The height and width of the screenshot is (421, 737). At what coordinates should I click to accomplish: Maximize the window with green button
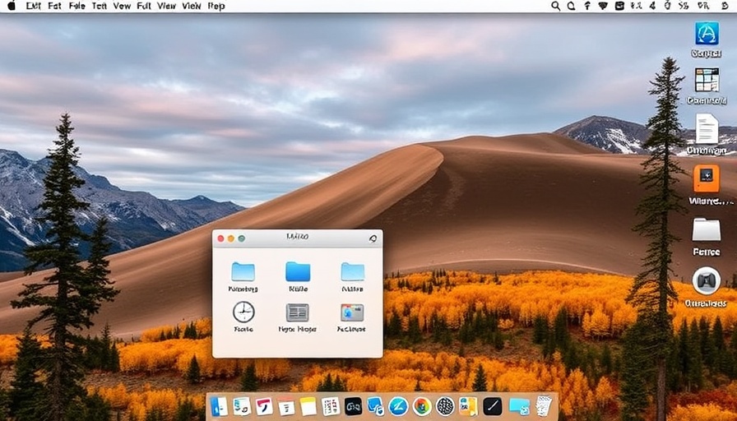tap(242, 238)
